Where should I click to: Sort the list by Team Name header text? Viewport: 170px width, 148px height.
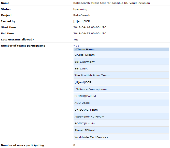click(x=86, y=50)
